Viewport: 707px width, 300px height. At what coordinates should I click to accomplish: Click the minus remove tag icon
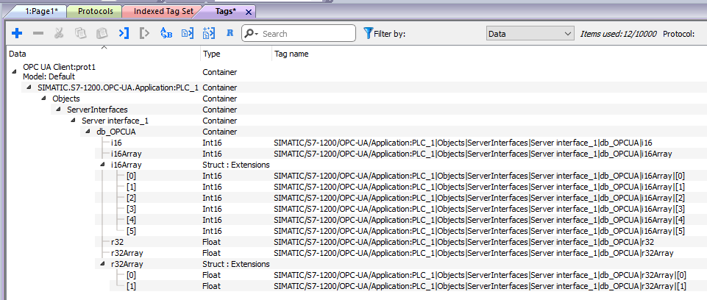(x=38, y=33)
